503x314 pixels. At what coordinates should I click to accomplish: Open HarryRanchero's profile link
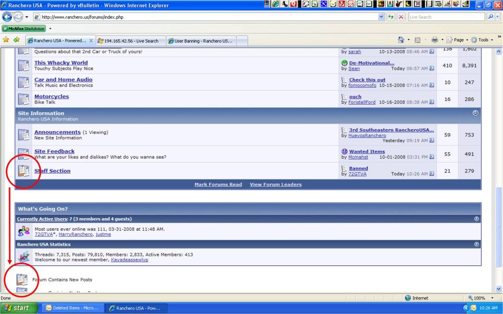[x=75, y=234]
